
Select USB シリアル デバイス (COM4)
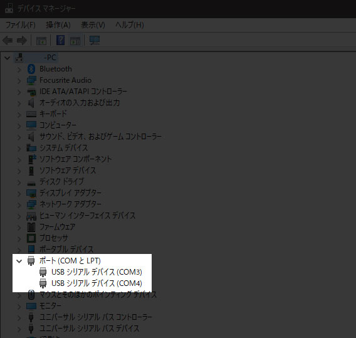pyautogui.click(x=97, y=283)
